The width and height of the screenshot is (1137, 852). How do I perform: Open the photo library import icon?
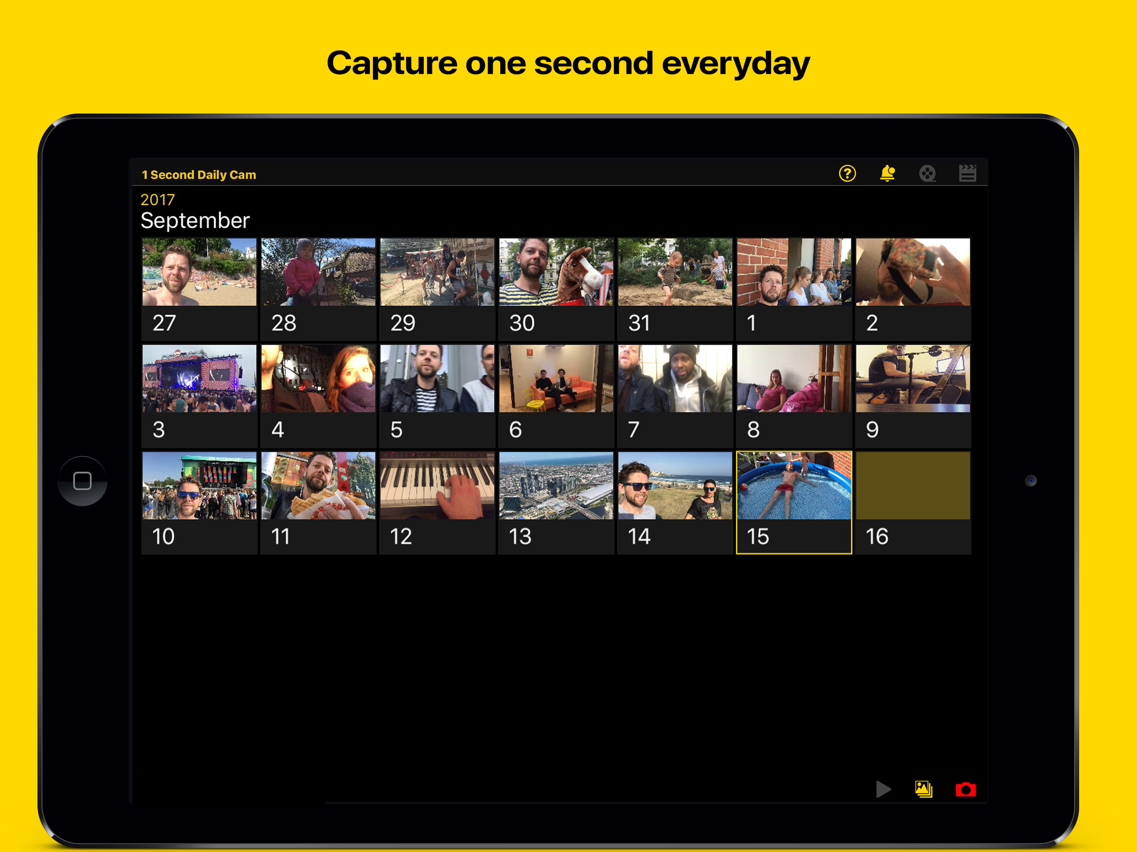click(924, 789)
